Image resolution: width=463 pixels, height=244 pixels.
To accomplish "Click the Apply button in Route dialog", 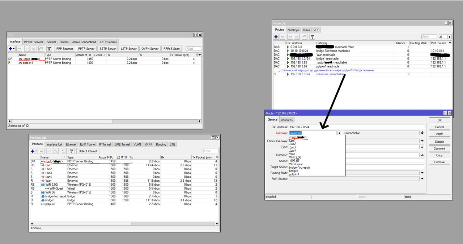I will tap(439, 134).
